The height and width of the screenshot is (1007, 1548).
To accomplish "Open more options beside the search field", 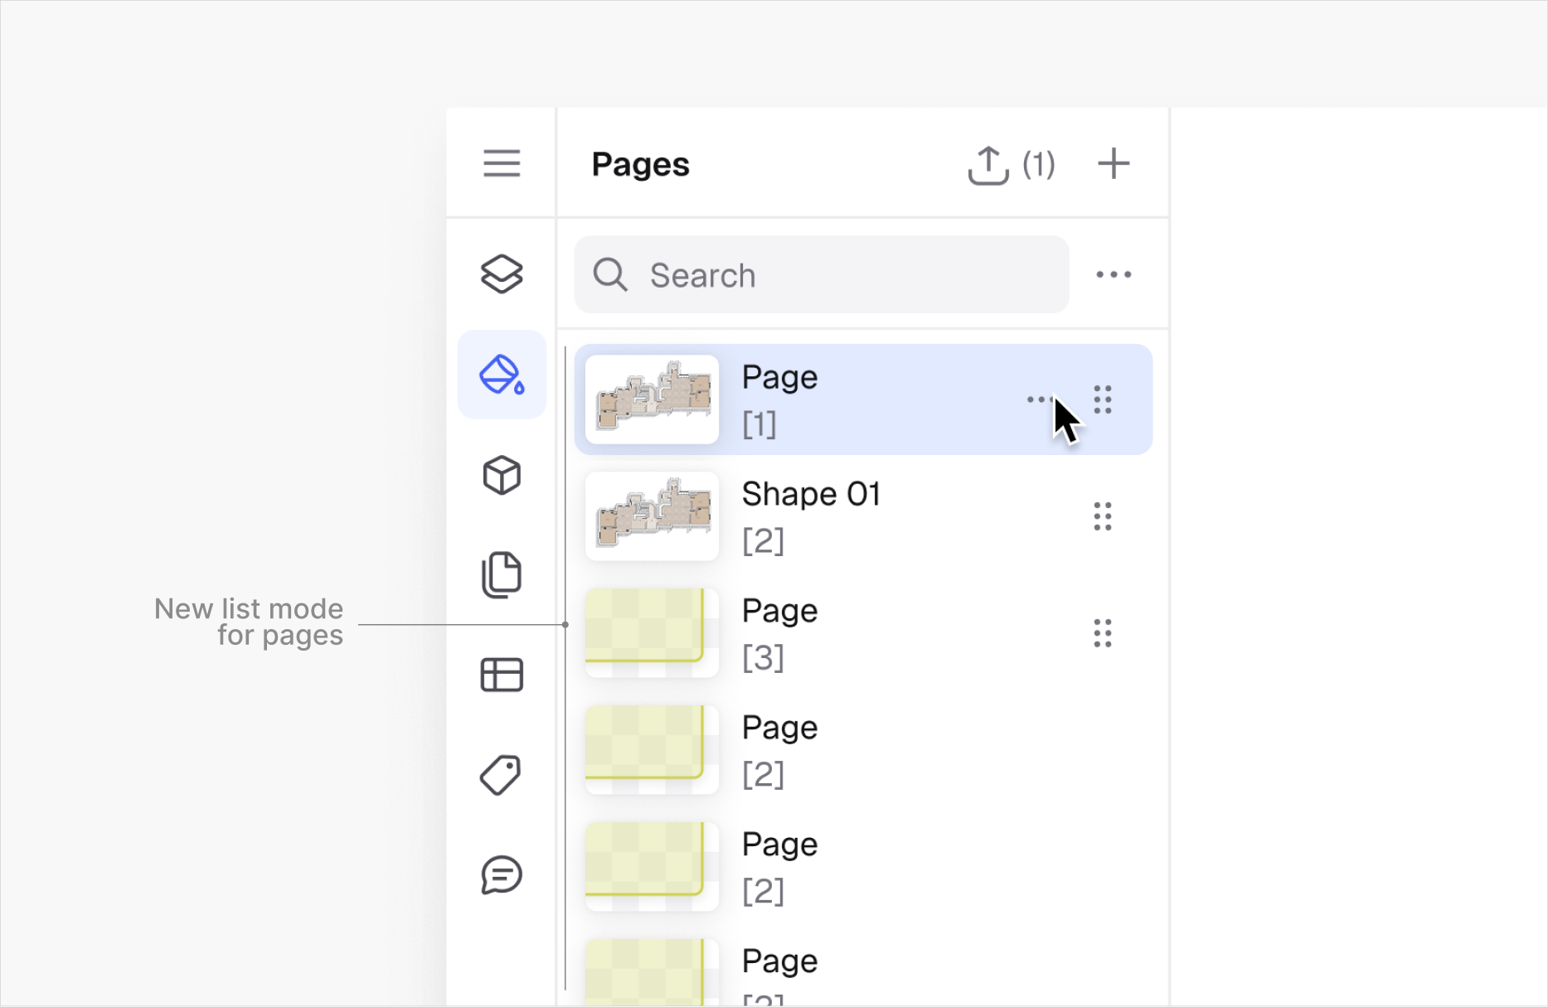I will (x=1114, y=274).
